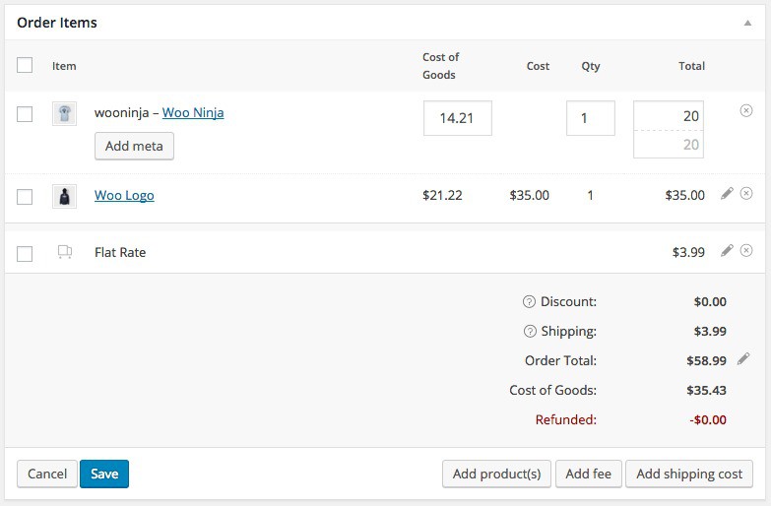The height and width of the screenshot is (506, 771).
Task: Edit the Woo Logo line item
Action: [x=727, y=194]
